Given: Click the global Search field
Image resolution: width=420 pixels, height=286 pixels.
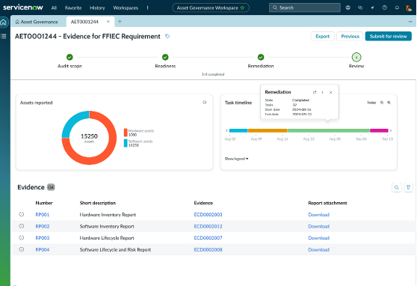Looking at the screenshot, I should tap(305, 7).
